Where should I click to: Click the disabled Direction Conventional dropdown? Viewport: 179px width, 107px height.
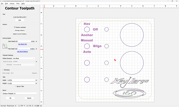tap(24, 65)
